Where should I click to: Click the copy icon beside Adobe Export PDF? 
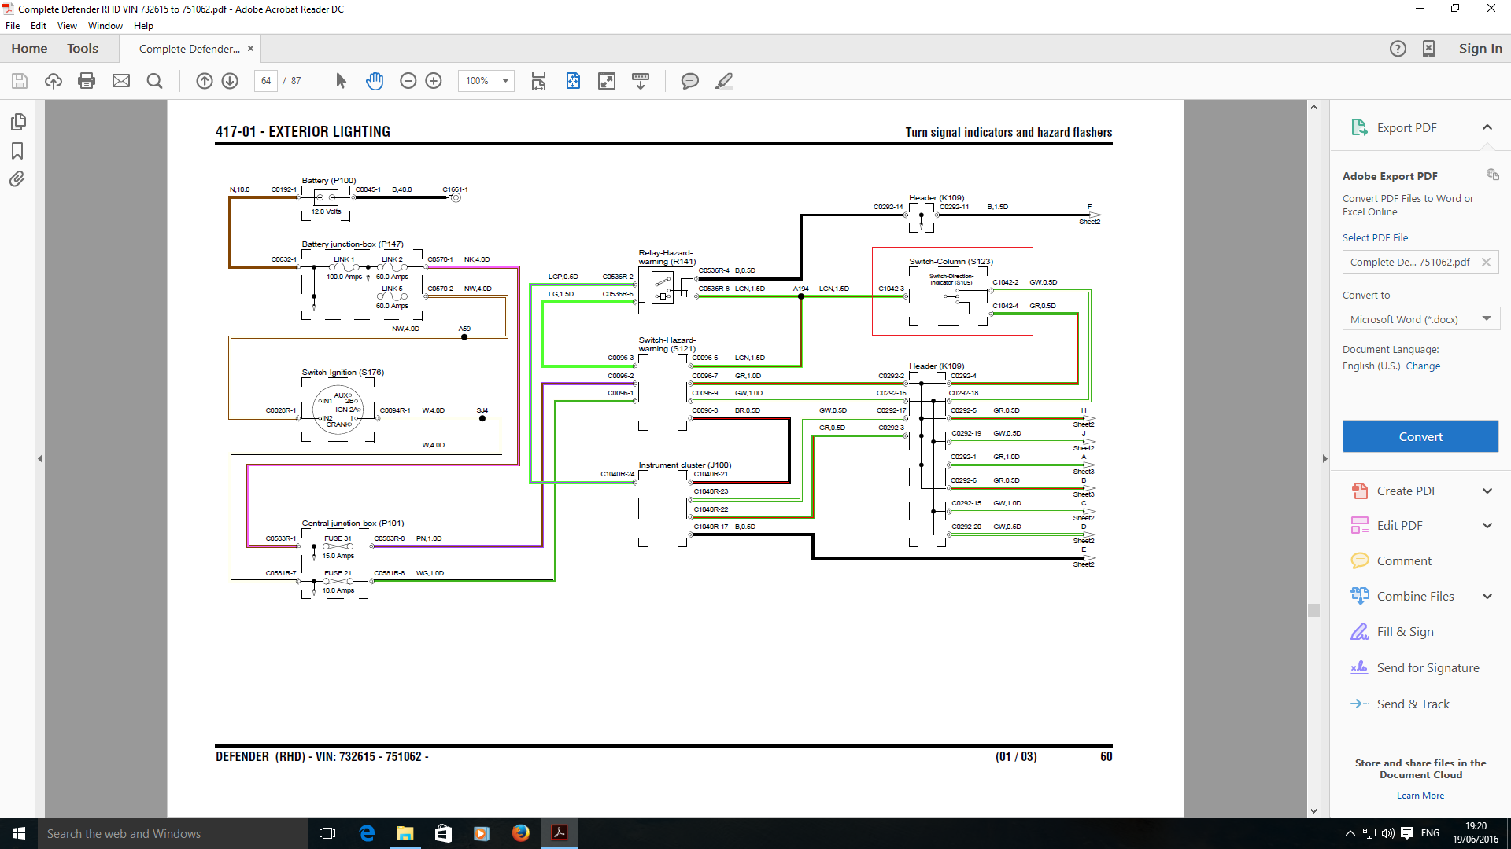click(1492, 175)
